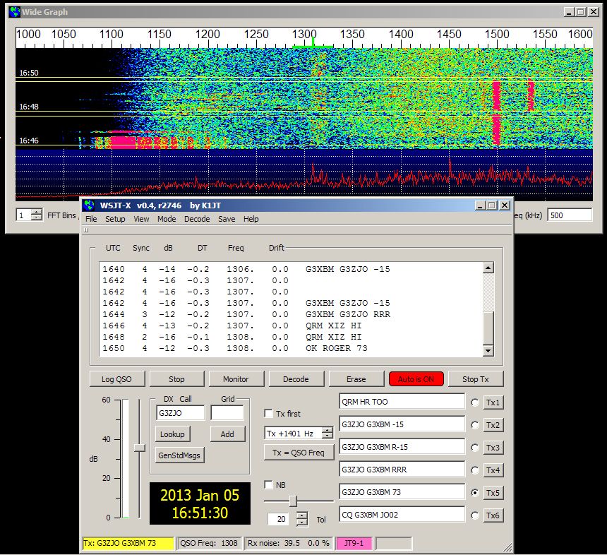Screen dimensions: 607x555
Task: Click Monitor to start receiving
Action: tap(236, 378)
